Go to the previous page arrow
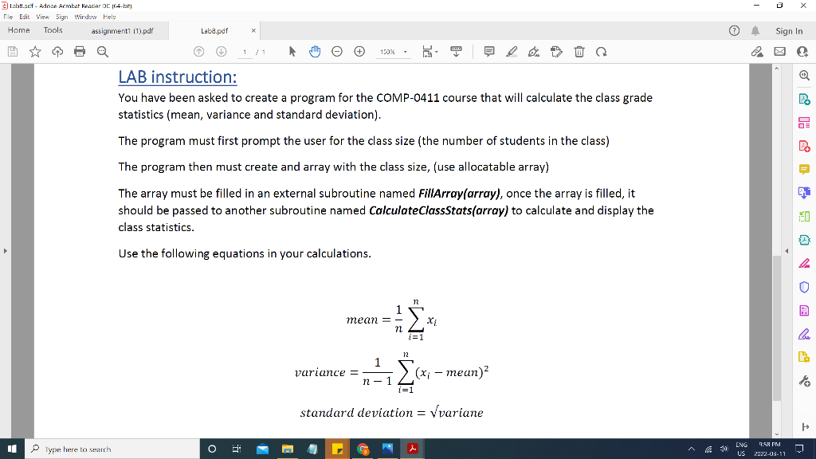 click(x=198, y=52)
